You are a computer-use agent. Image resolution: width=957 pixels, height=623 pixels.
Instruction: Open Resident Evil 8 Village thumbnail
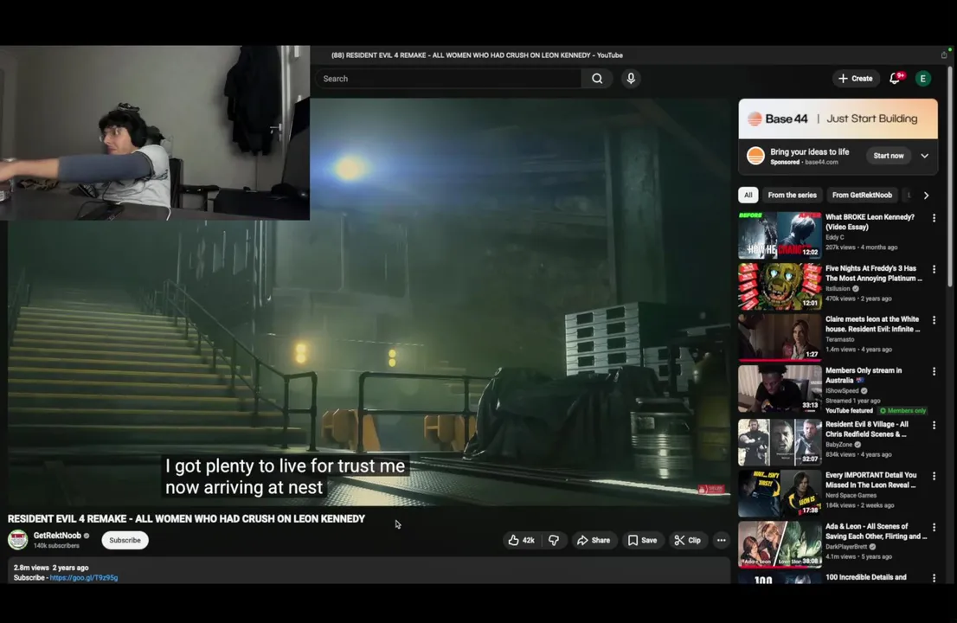(x=780, y=442)
